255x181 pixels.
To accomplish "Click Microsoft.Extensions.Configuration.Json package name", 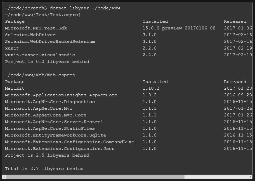I will point(59,149).
